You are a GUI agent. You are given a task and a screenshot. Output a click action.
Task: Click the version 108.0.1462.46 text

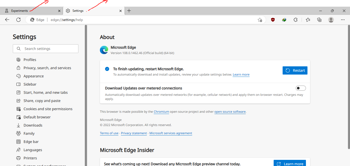pyautogui.click(x=142, y=53)
